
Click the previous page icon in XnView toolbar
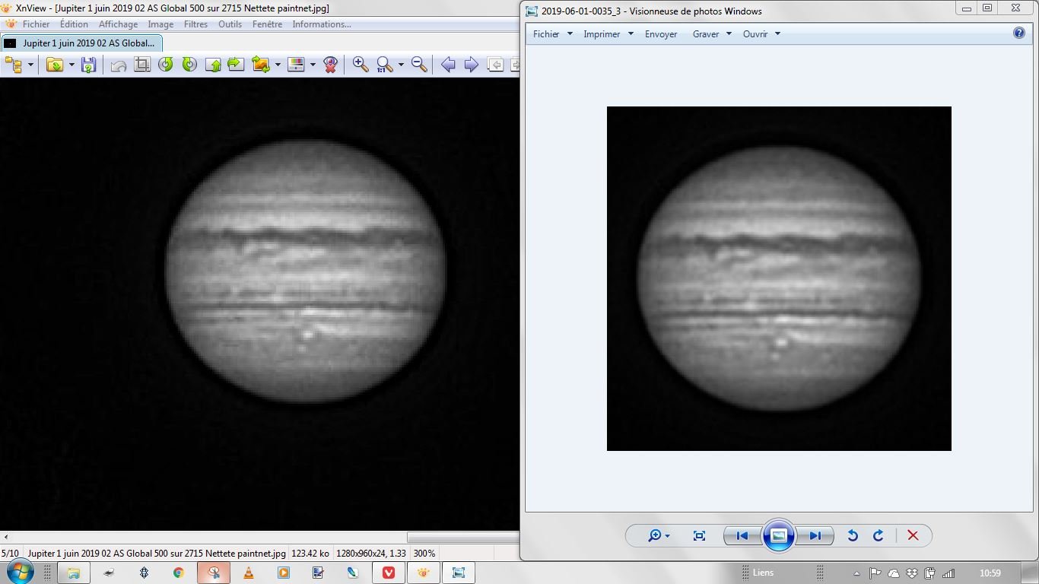[x=495, y=65]
